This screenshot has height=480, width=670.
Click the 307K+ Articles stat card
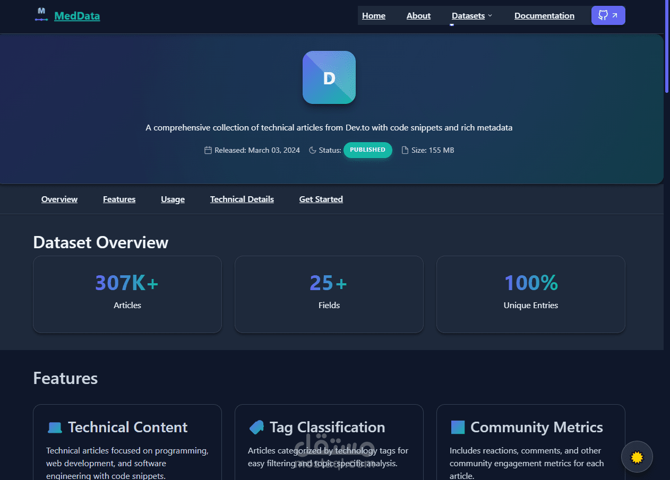127,294
